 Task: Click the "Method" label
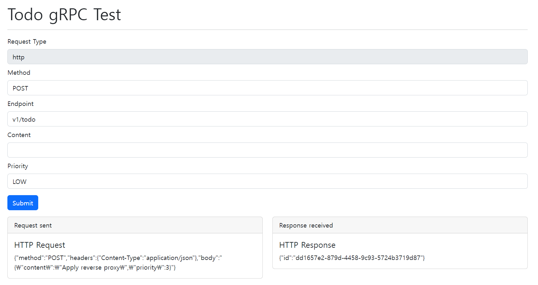coord(19,73)
